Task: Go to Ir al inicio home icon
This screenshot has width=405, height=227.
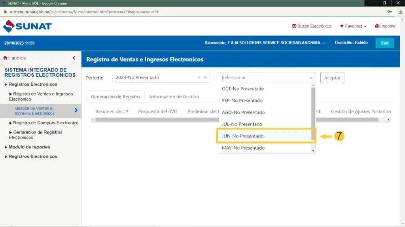Action: point(5,58)
